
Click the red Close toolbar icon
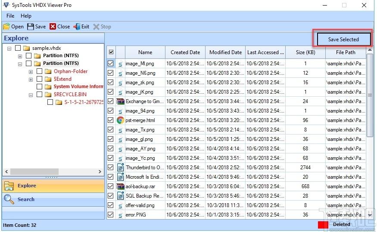point(53,27)
